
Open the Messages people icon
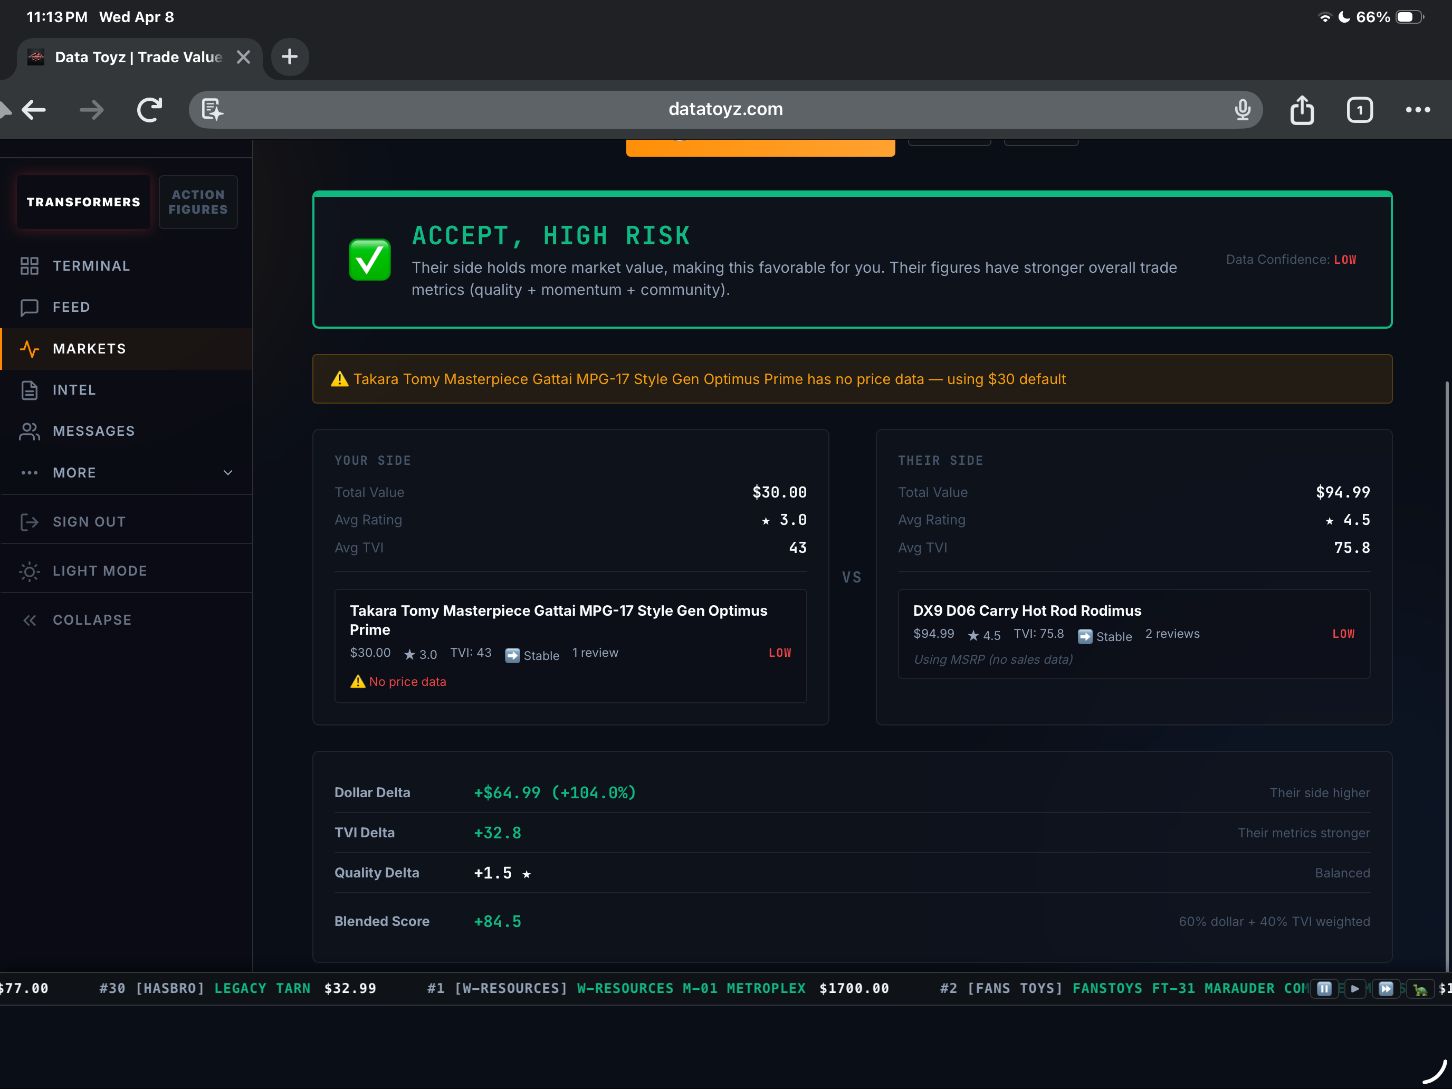(30, 431)
